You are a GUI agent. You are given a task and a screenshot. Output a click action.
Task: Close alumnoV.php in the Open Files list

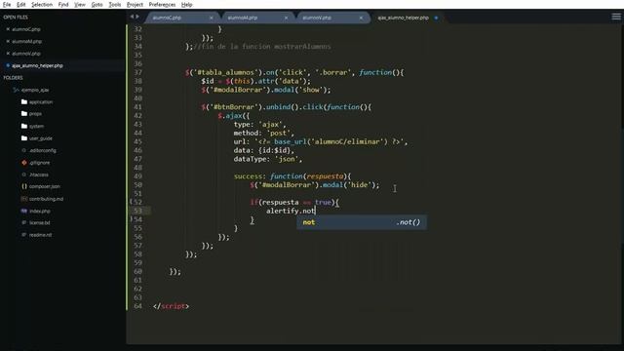[x=8, y=54]
